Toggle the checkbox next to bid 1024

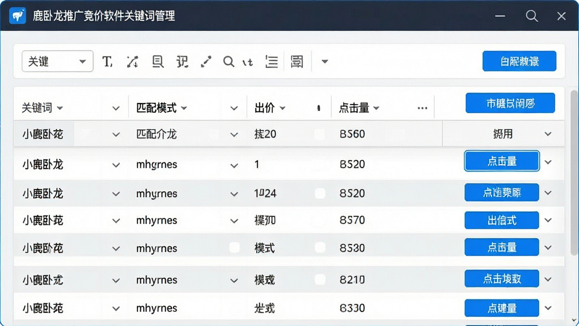320,193
